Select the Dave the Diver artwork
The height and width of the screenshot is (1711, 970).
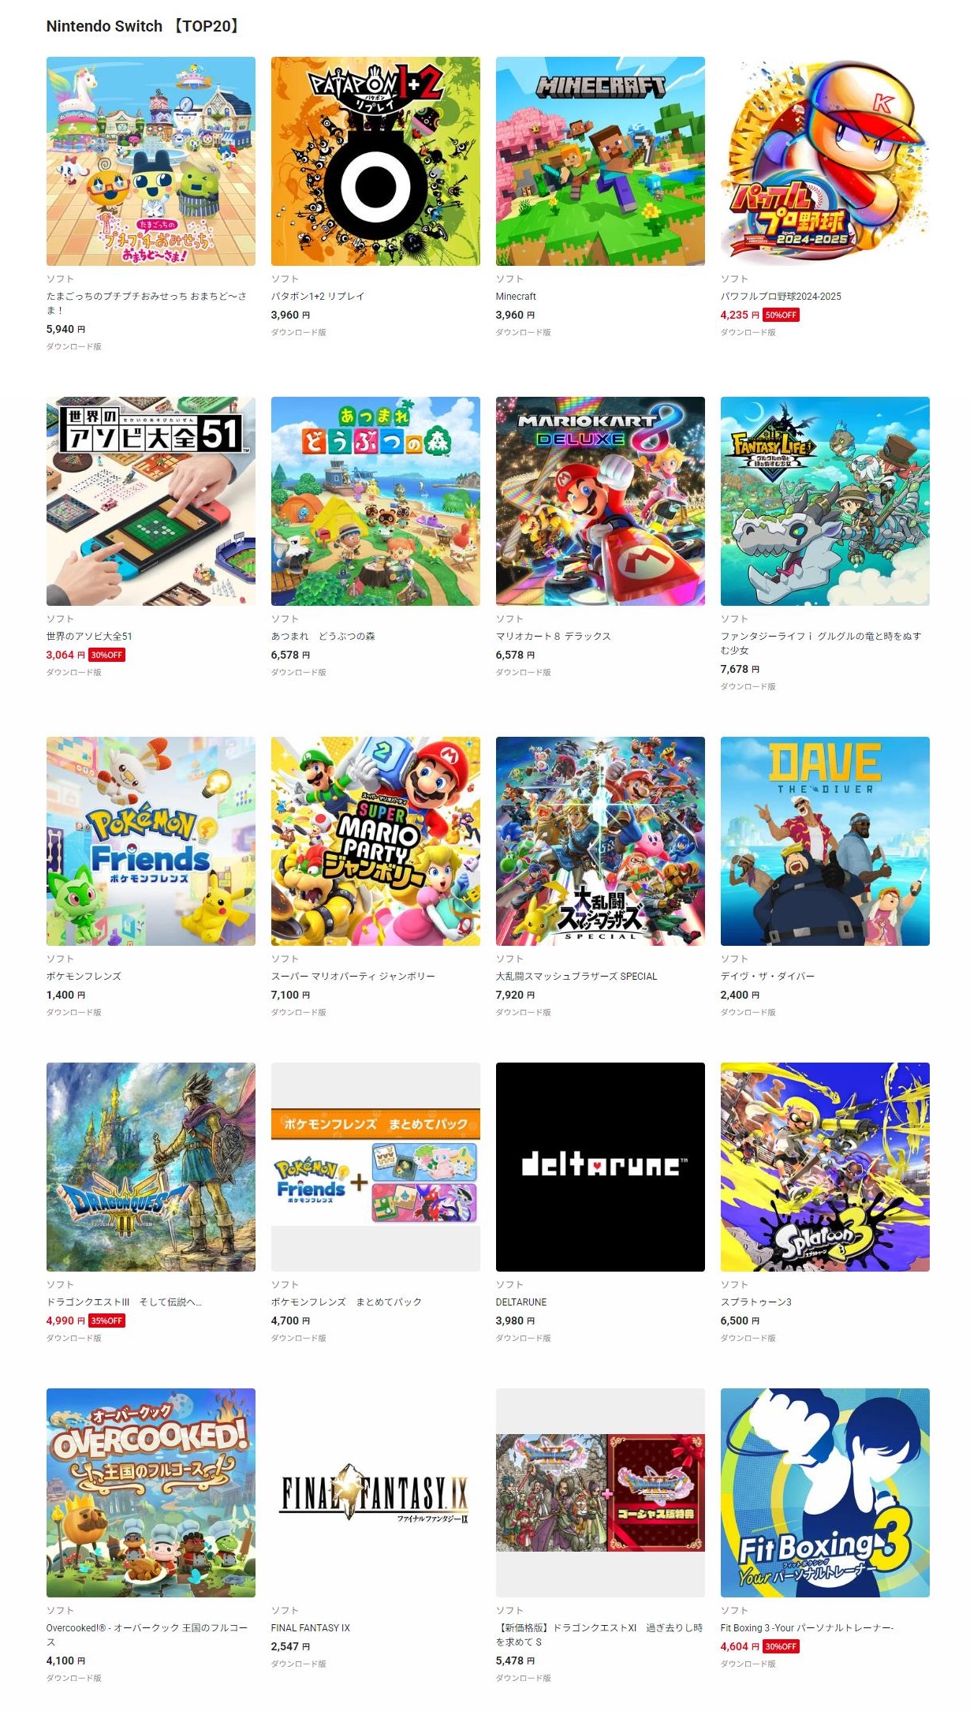(825, 841)
